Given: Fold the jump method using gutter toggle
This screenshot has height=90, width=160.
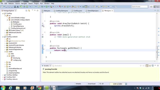Looking at the screenshot, I should pyautogui.click(x=45, y=32).
